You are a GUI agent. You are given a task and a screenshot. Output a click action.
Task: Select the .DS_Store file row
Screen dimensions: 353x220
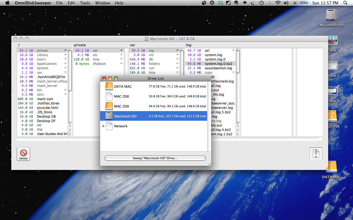(42, 112)
